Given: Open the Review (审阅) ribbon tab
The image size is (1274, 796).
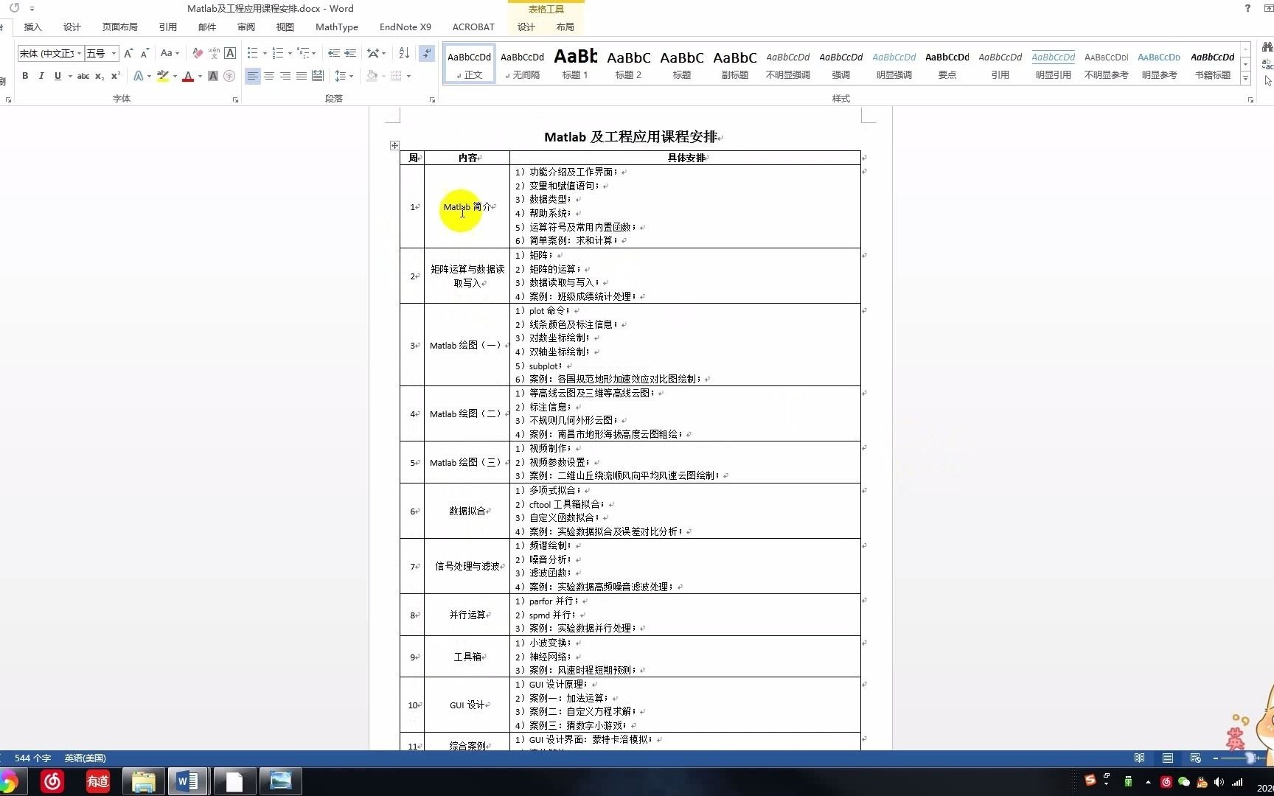Looking at the screenshot, I should tap(246, 27).
